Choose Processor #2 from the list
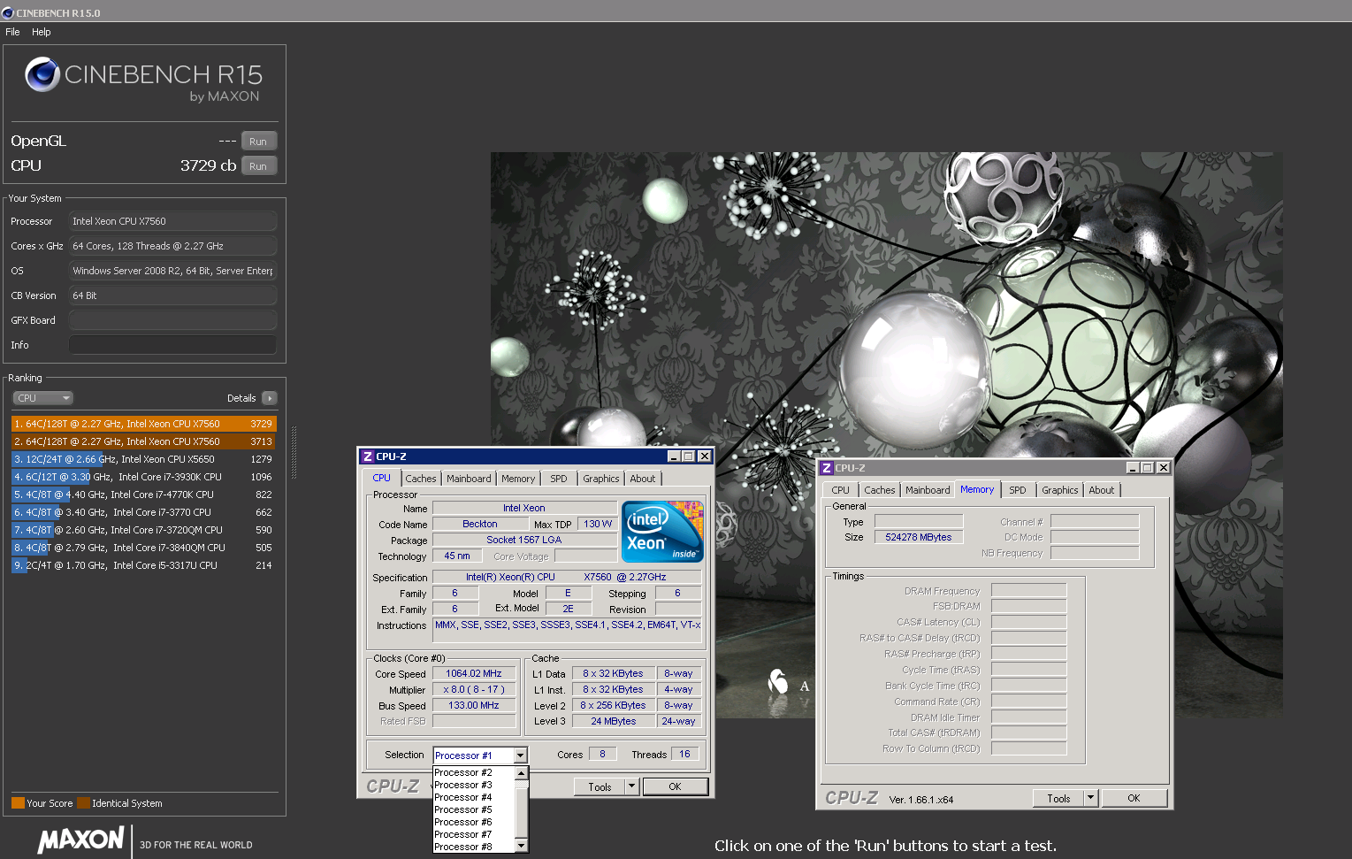1352x859 pixels. tap(474, 772)
